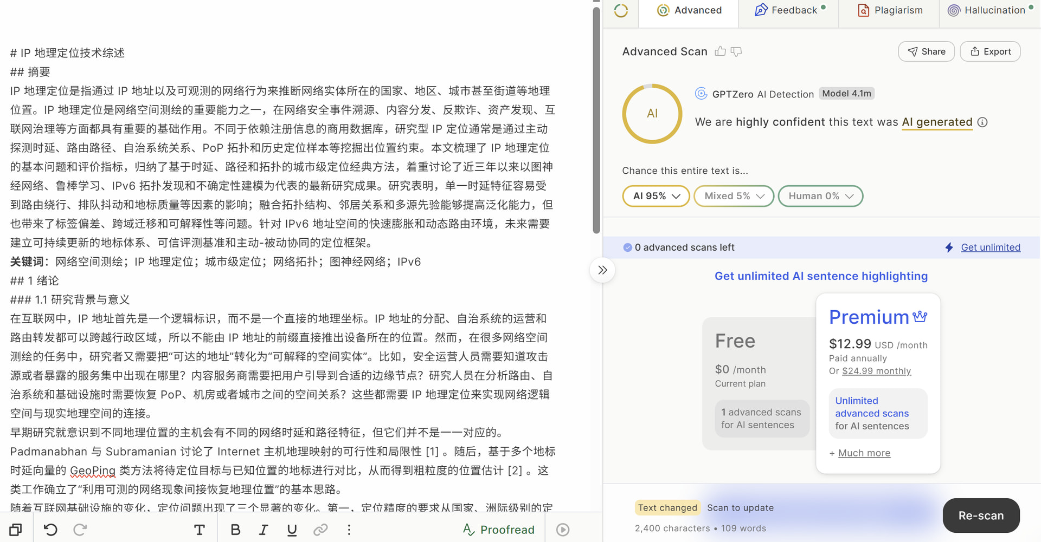Click the Share button
Image resolution: width=1041 pixels, height=542 pixels.
click(926, 51)
